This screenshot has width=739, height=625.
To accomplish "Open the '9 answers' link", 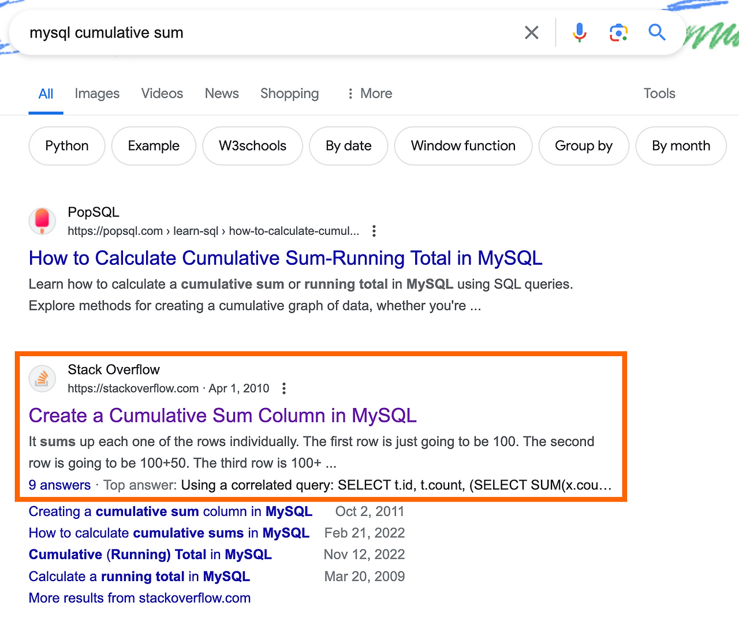I will pyautogui.click(x=59, y=485).
